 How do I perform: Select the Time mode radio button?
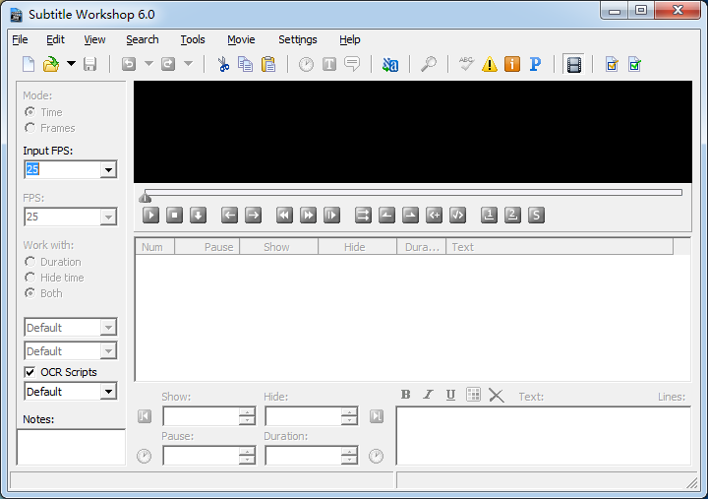(x=30, y=112)
